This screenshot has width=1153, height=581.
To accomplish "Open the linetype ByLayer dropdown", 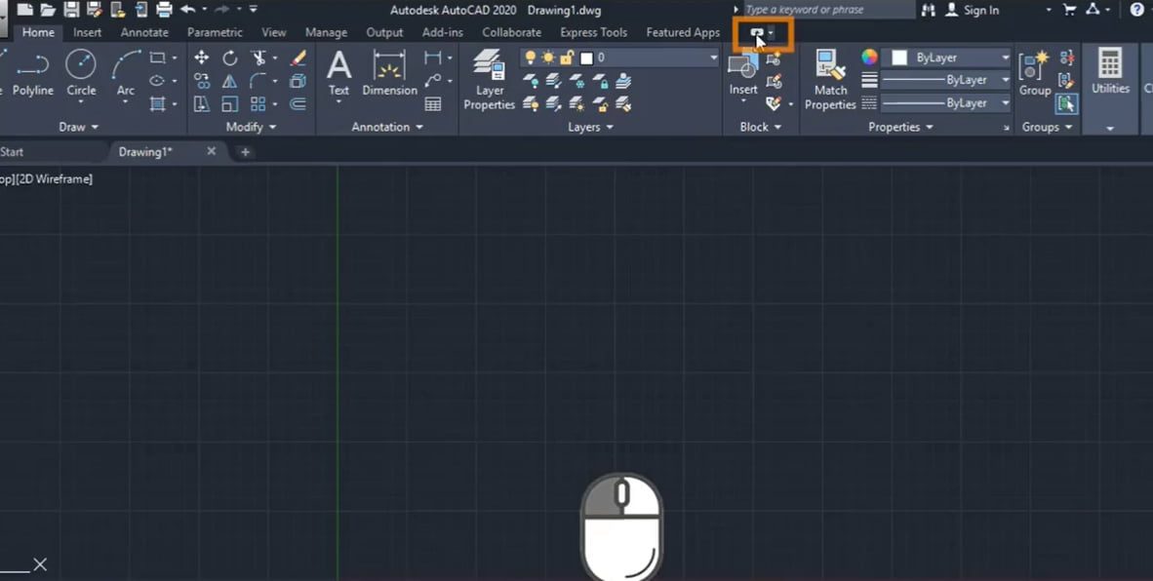I will (x=945, y=103).
